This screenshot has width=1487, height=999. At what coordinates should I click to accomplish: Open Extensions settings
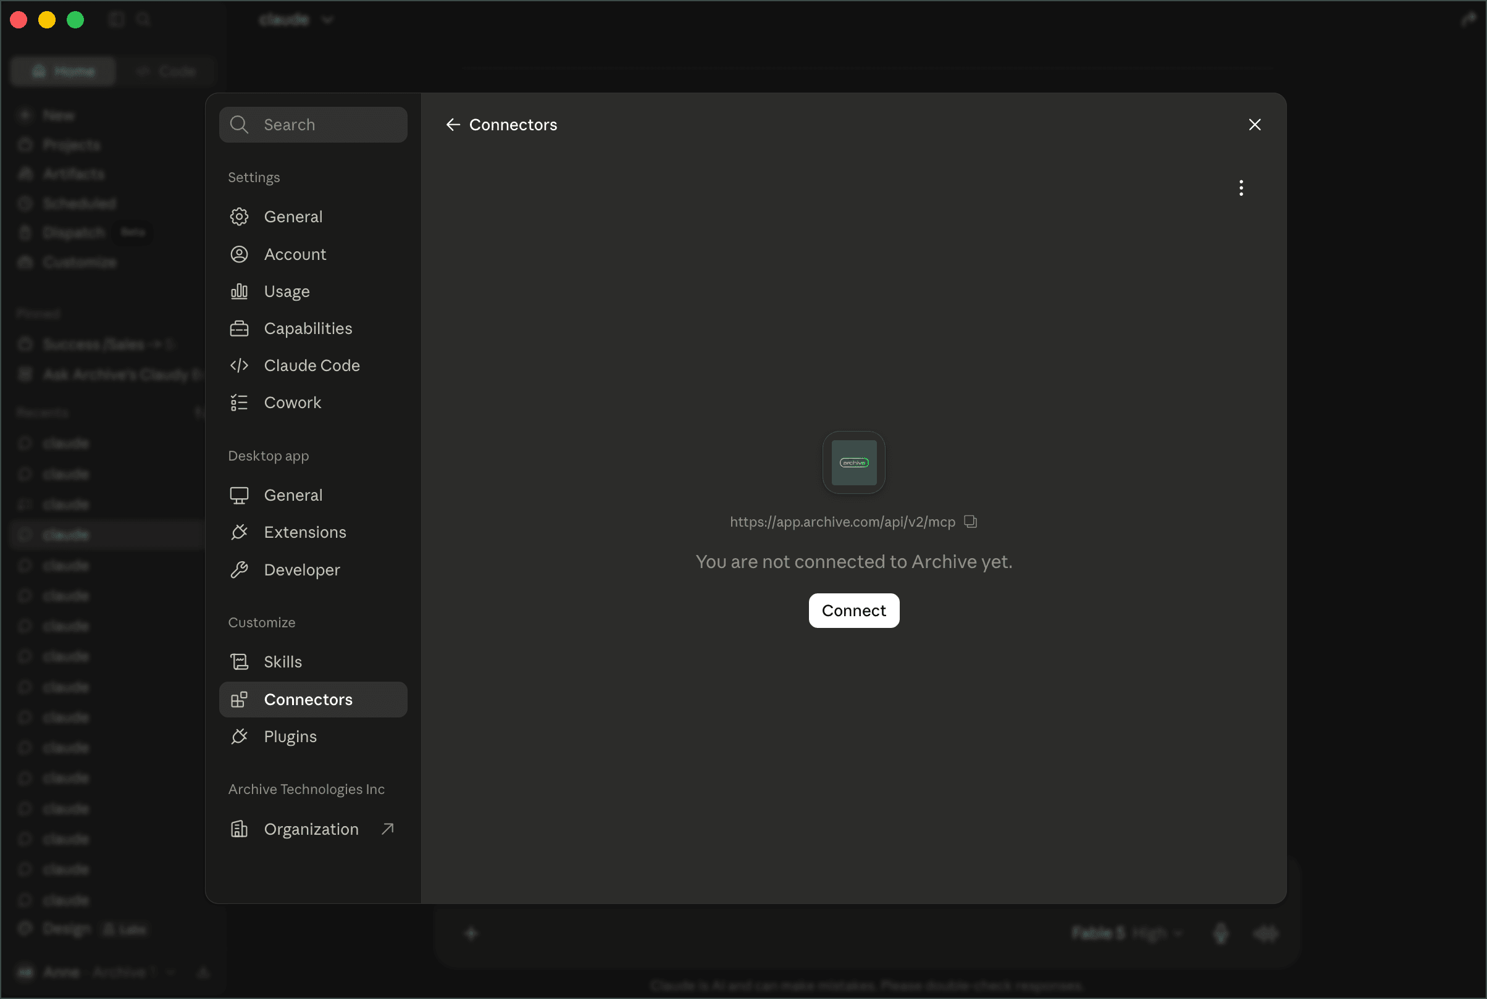tap(313, 532)
